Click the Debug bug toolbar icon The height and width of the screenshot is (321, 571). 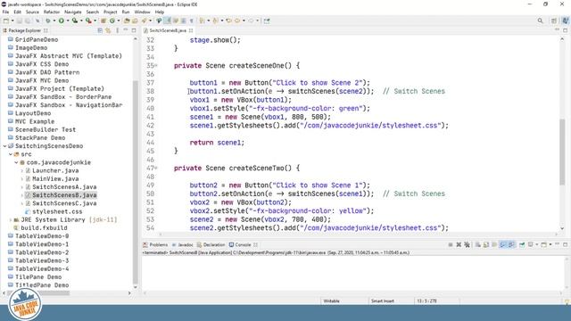(47, 21)
